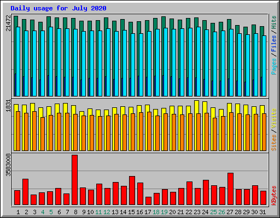The image size is (280, 218).
Task: Click the cyan Files bar for day 15
Action: [x=133, y=65]
